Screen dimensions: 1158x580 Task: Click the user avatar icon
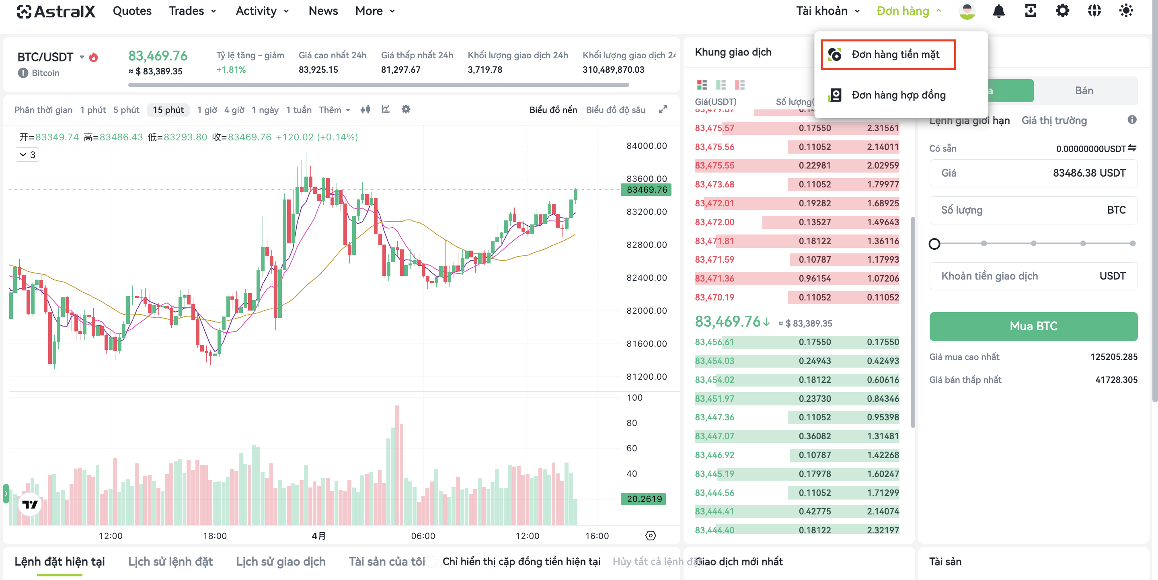click(967, 11)
